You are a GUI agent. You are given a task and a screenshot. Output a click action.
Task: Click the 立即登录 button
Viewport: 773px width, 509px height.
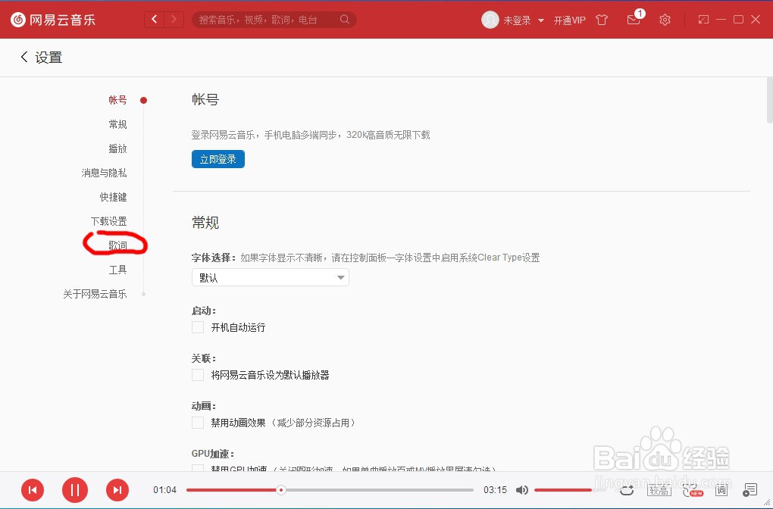[218, 159]
